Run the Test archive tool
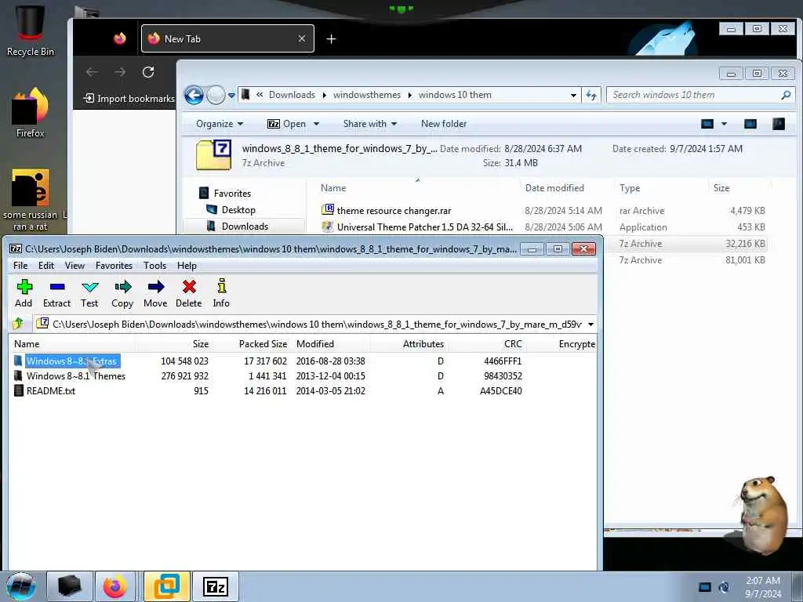803x602 pixels. click(x=89, y=293)
